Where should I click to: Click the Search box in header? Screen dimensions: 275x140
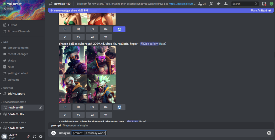pyautogui.click(x=245, y=4)
